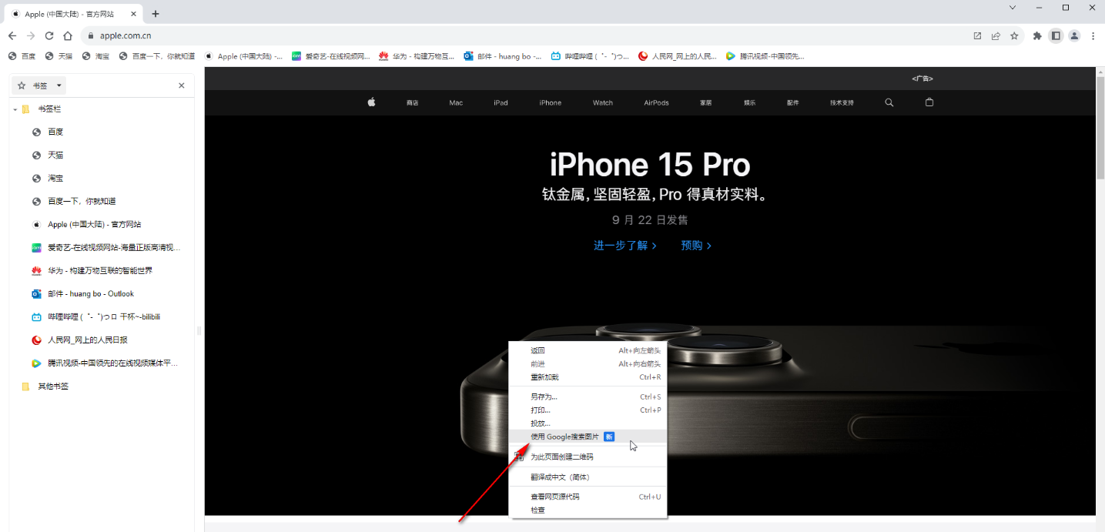This screenshot has width=1105, height=532.
Task: Toggle the side panel button in toolbar
Action: (1056, 35)
